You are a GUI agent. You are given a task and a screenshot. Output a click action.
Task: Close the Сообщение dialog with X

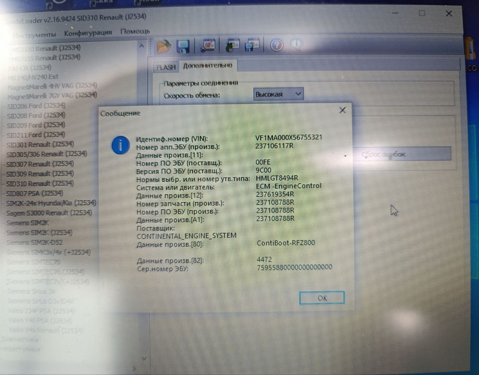click(x=342, y=111)
